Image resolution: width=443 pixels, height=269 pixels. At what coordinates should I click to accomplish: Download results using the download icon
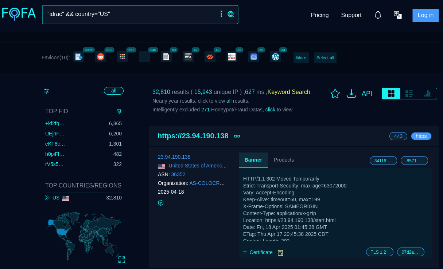pos(351,94)
